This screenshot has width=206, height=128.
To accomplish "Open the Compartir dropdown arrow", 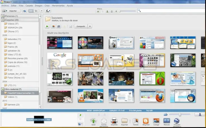I will (90, 26).
